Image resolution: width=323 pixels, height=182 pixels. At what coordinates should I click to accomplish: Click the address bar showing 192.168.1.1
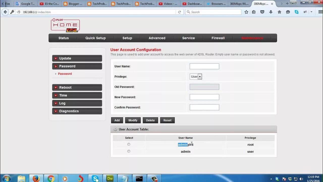tap(98, 12)
